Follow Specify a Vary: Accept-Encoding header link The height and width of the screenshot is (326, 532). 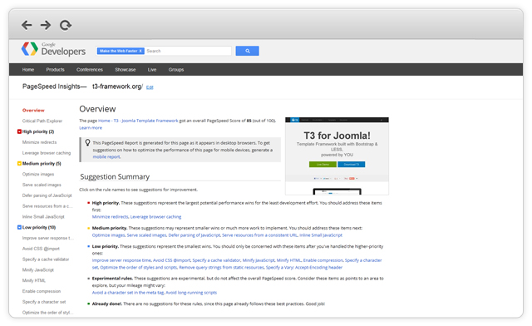pos(304,267)
